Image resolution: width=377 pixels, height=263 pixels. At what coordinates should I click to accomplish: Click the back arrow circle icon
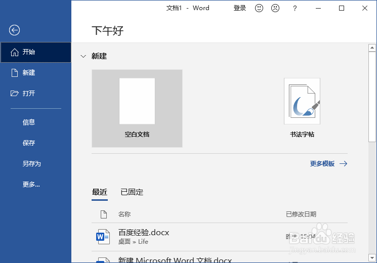click(15, 30)
